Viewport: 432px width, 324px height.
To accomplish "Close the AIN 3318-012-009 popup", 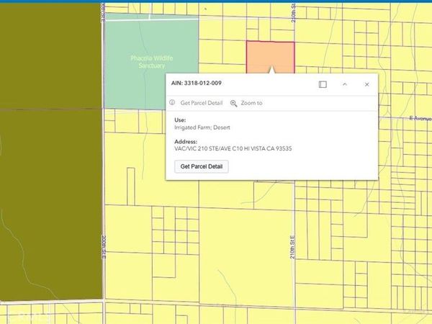I will coord(366,84).
